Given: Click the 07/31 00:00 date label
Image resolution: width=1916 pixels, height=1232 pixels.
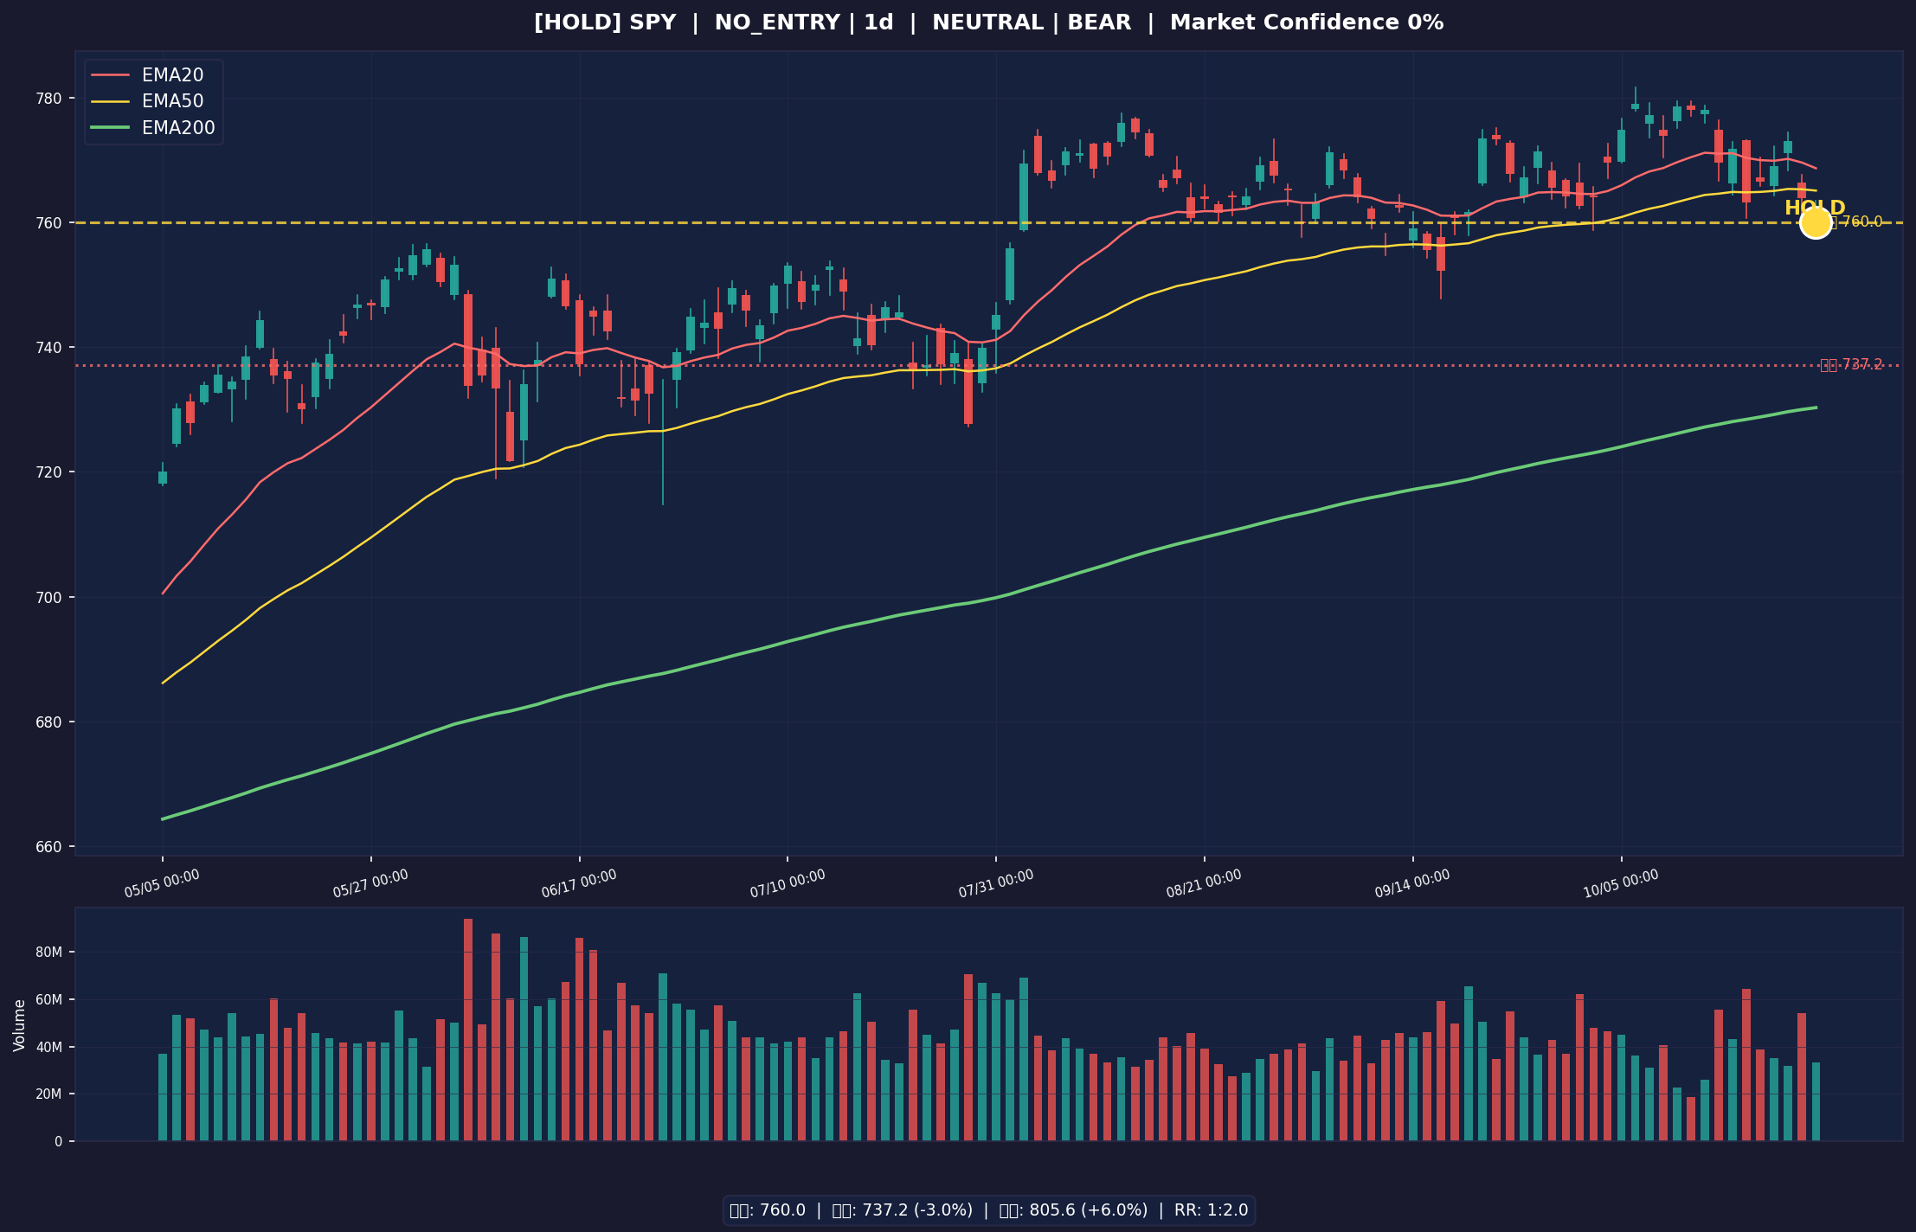Looking at the screenshot, I should coord(996,884).
